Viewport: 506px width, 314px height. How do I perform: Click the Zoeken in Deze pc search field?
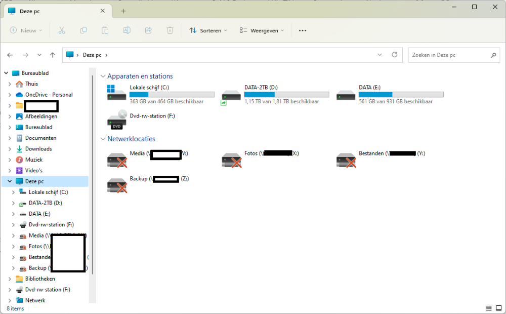448,55
